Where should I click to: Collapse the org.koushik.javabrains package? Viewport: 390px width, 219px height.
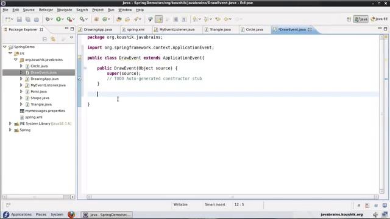16,60
